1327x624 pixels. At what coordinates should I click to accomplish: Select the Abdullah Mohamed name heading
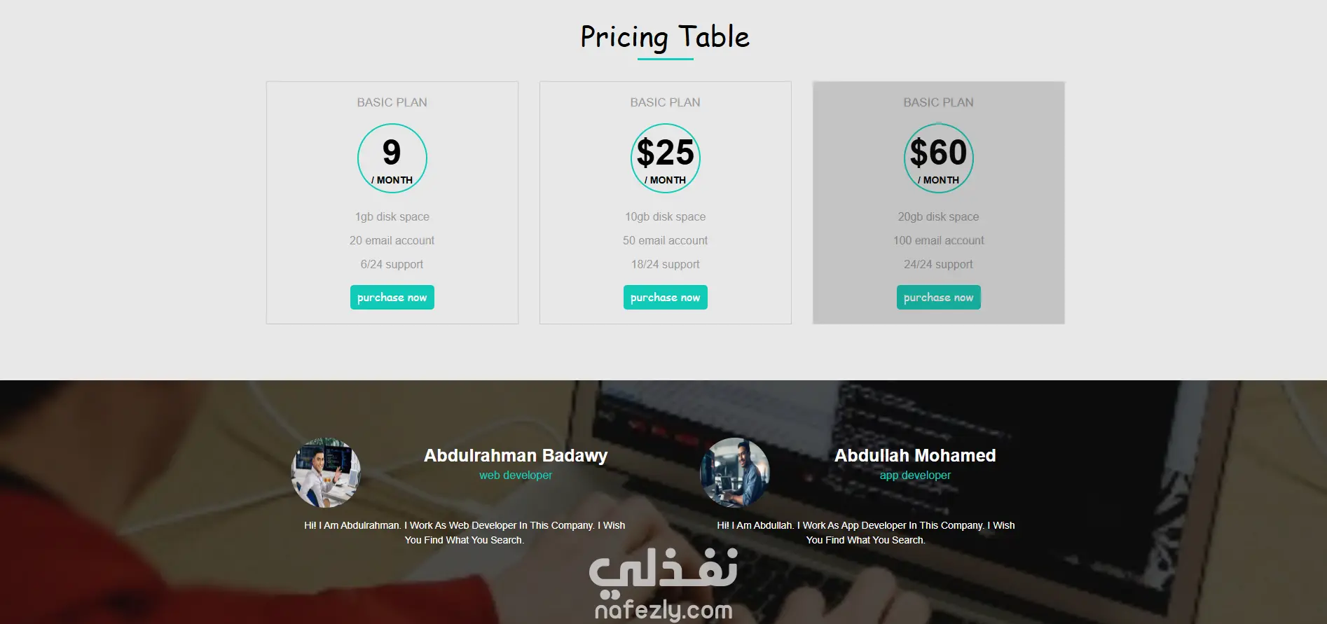click(x=915, y=455)
